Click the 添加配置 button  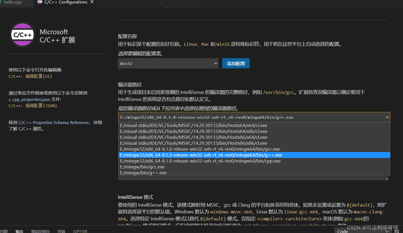point(236,63)
